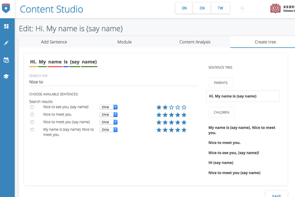Open the calendar clock icon in sidebar
The height and width of the screenshot is (197, 295).
click(6, 60)
